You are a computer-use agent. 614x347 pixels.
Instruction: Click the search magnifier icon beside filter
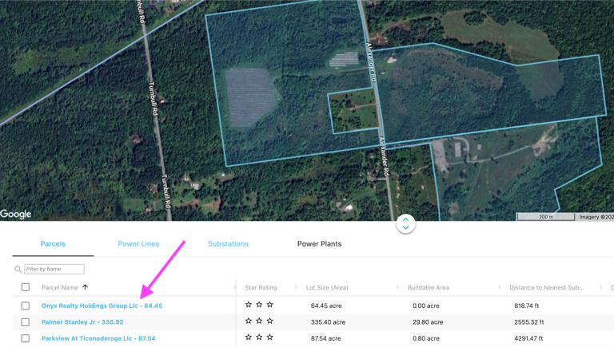[18, 270]
